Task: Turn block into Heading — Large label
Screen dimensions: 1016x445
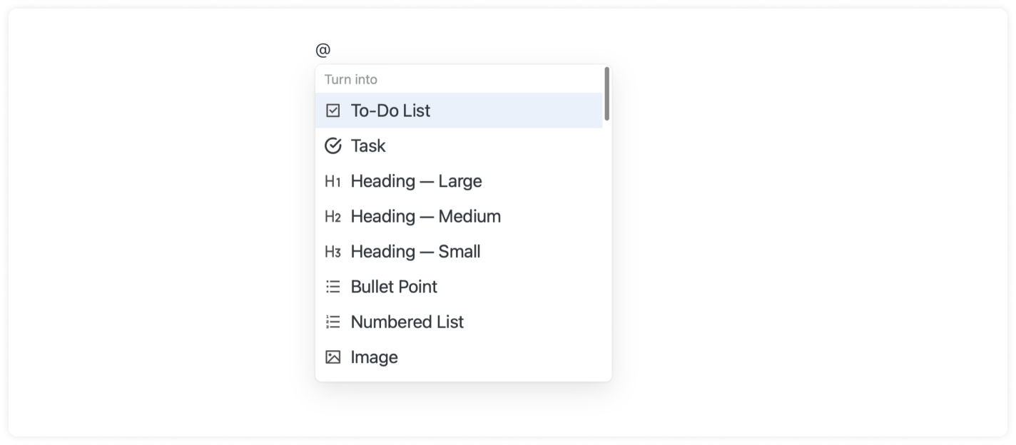Action: click(x=416, y=181)
